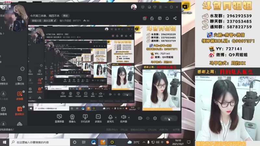Toggle the eye preview visibility icon

click(148, 118)
